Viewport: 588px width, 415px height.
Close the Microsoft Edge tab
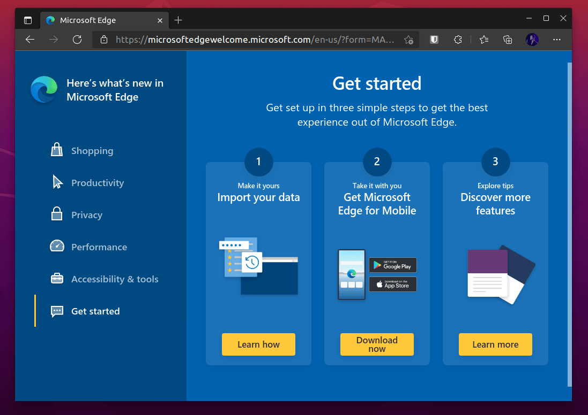point(160,20)
